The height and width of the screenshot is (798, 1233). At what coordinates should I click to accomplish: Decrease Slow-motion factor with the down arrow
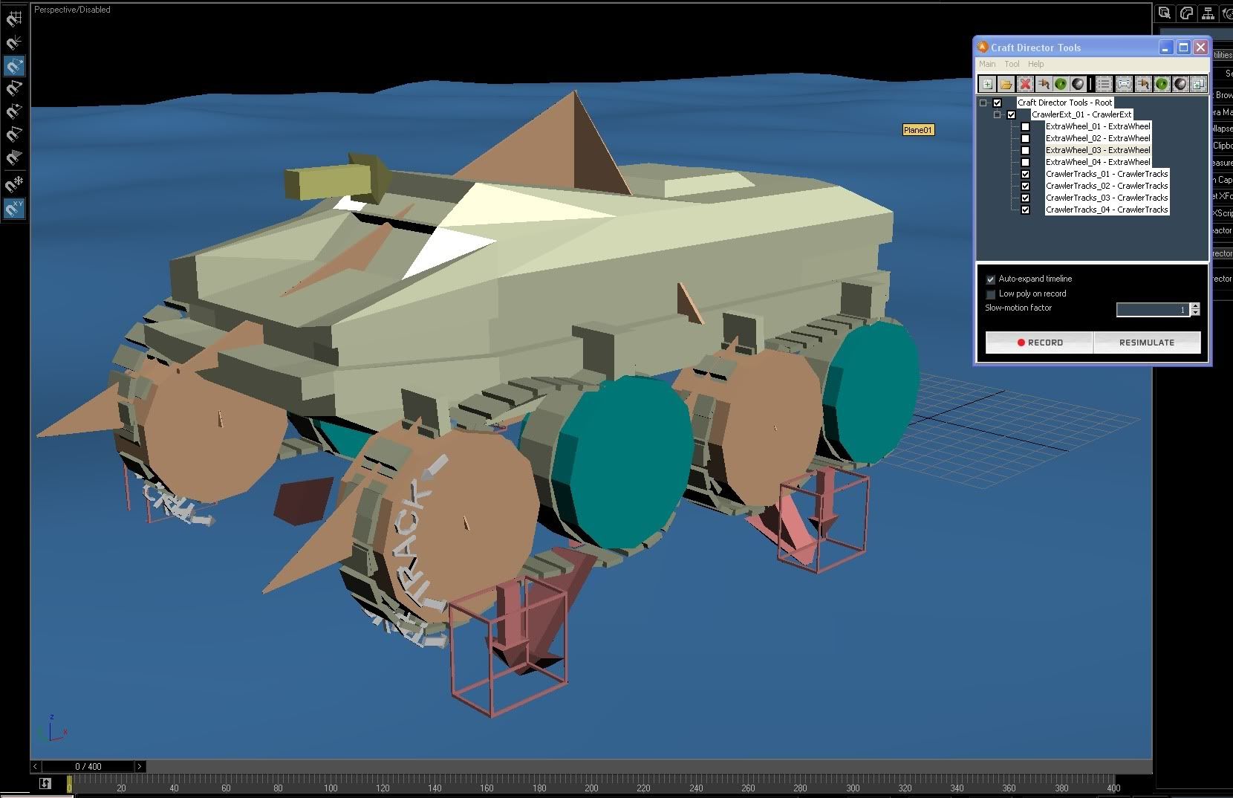pos(1195,313)
